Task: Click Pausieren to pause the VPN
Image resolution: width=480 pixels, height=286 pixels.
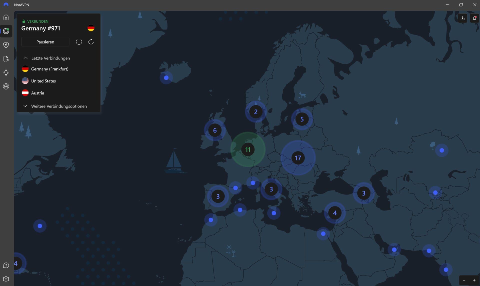Action: pyautogui.click(x=45, y=41)
